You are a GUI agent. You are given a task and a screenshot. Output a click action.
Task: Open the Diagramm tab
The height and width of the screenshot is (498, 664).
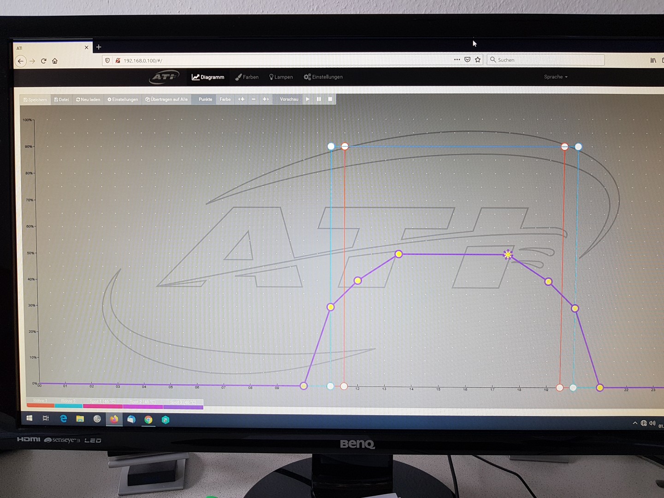[208, 77]
